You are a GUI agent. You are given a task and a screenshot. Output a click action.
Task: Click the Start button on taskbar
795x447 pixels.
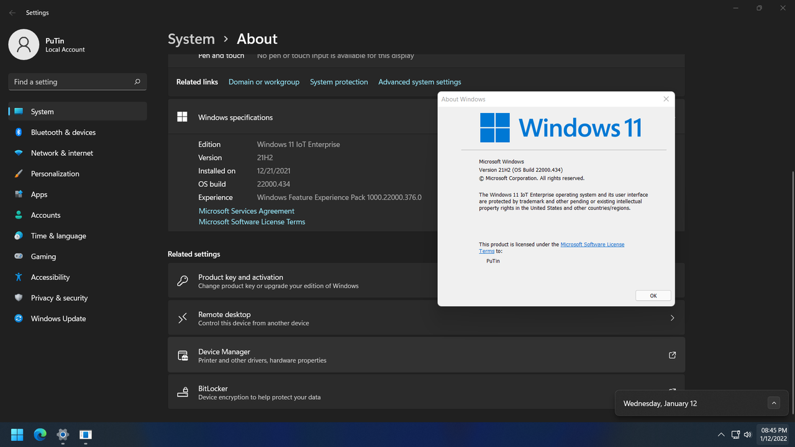tap(17, 435)
